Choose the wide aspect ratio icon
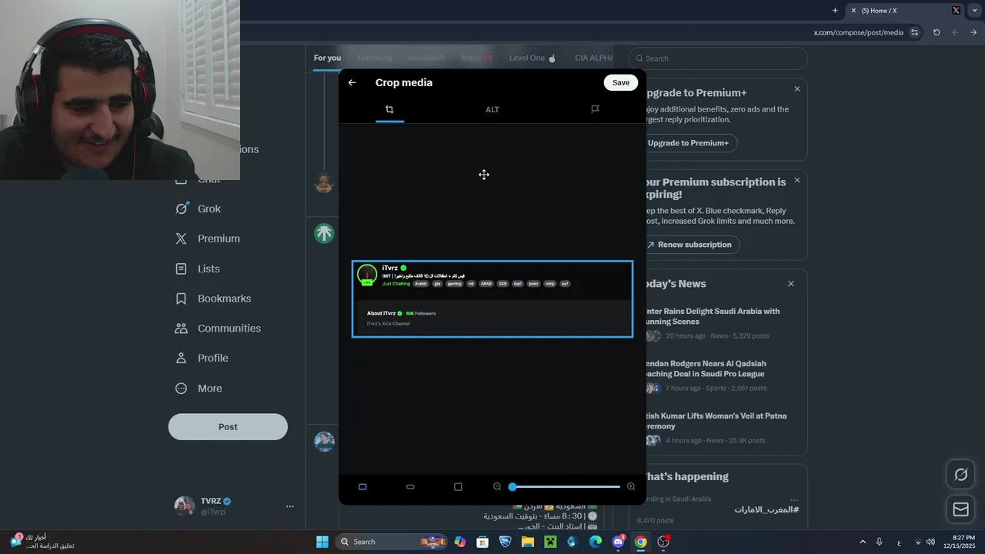Viewport: 985px width, 554px height. [x=410, y=486]
